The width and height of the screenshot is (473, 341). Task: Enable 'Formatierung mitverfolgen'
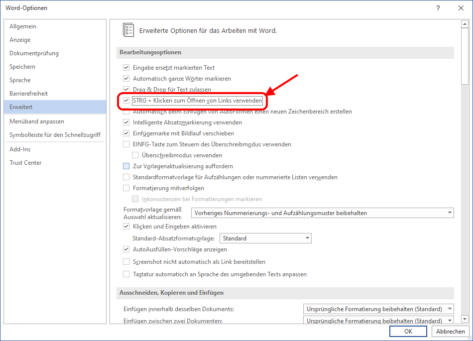click(x=126, y=188)
